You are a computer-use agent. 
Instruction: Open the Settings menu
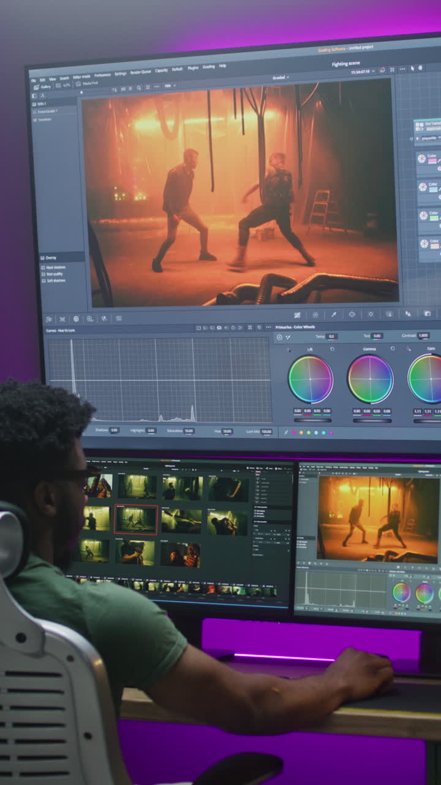coord(121,73)
